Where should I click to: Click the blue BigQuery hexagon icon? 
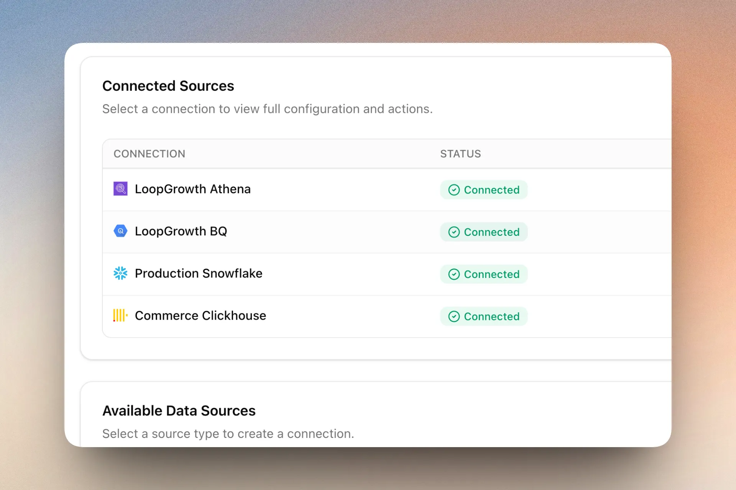pos(120,231)
